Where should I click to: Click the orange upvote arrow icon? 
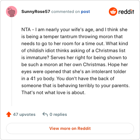coord(9,114)
